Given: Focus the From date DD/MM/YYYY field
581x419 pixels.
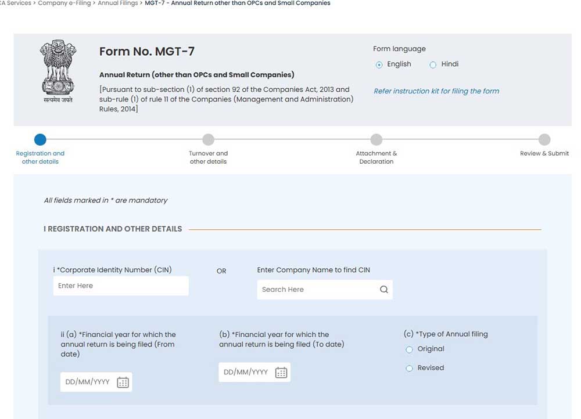Looking at the screenshot, I should (88, 382).
